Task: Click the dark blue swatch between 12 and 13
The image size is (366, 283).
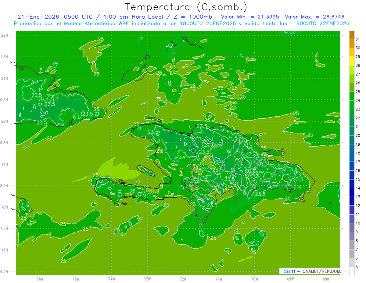Action: pos(352,201)
